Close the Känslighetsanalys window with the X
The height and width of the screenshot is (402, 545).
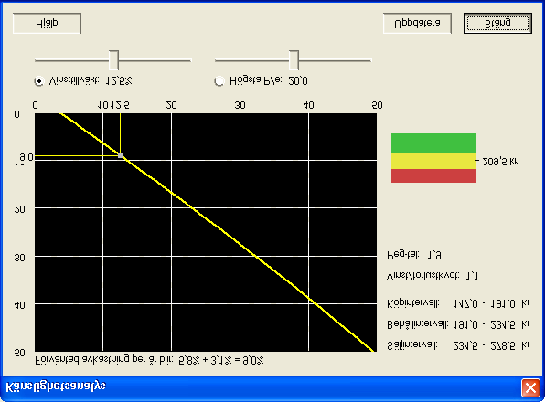click(530, 387)
